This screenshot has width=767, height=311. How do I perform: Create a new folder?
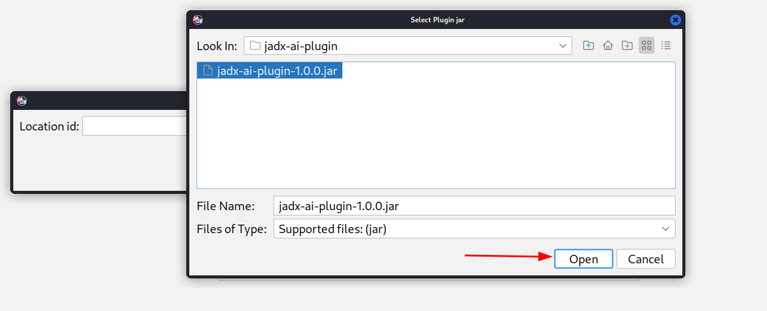point(627,45)
